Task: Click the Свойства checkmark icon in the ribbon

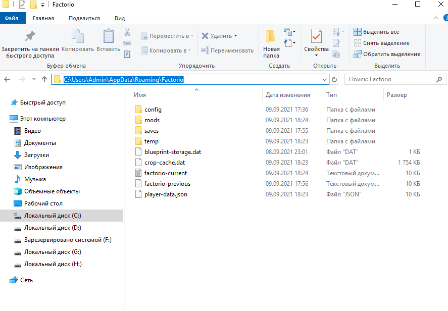Action: point(316,36)
